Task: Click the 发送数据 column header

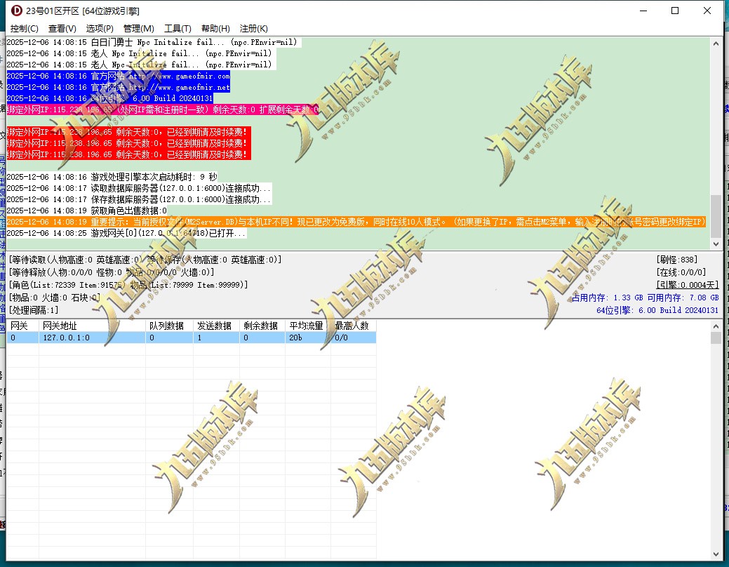Action: click(216, 326)
